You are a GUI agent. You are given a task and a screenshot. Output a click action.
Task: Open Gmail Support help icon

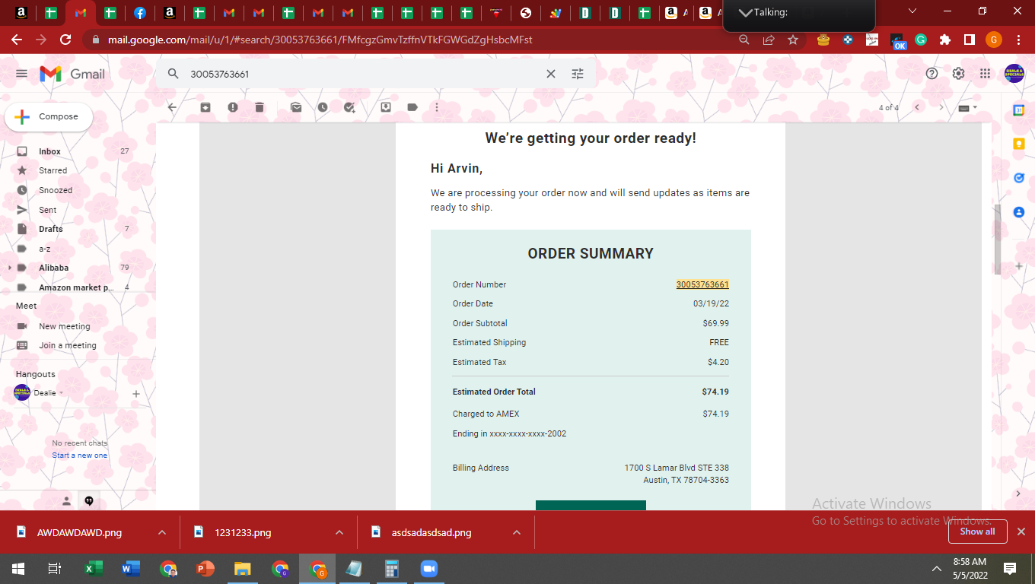pos(931,74)
